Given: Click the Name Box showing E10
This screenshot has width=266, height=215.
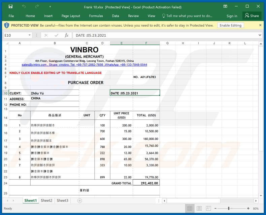Looking at the screenshot, I should [15, 35].
